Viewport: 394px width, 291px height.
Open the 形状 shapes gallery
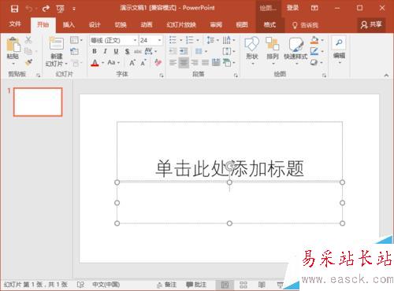pyautogui.click(x=252, y=51)
